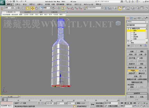The height and width of the screenshot is (108, 149).
Task: Open the named selection sets dropdown
Action: (x=95, y=8)
